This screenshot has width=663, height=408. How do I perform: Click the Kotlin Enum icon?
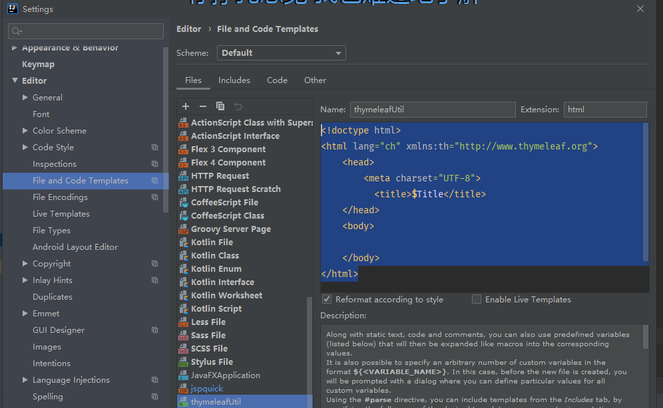point(183,269)
